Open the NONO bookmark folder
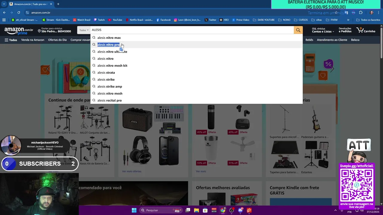The height and width of the screenshot is (215, 383). (284, 20)
